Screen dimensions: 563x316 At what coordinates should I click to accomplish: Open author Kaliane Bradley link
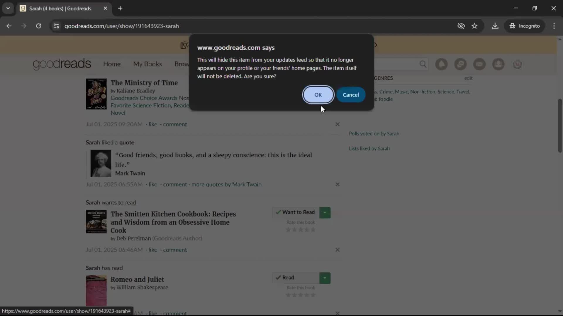(x=136, y=91)
